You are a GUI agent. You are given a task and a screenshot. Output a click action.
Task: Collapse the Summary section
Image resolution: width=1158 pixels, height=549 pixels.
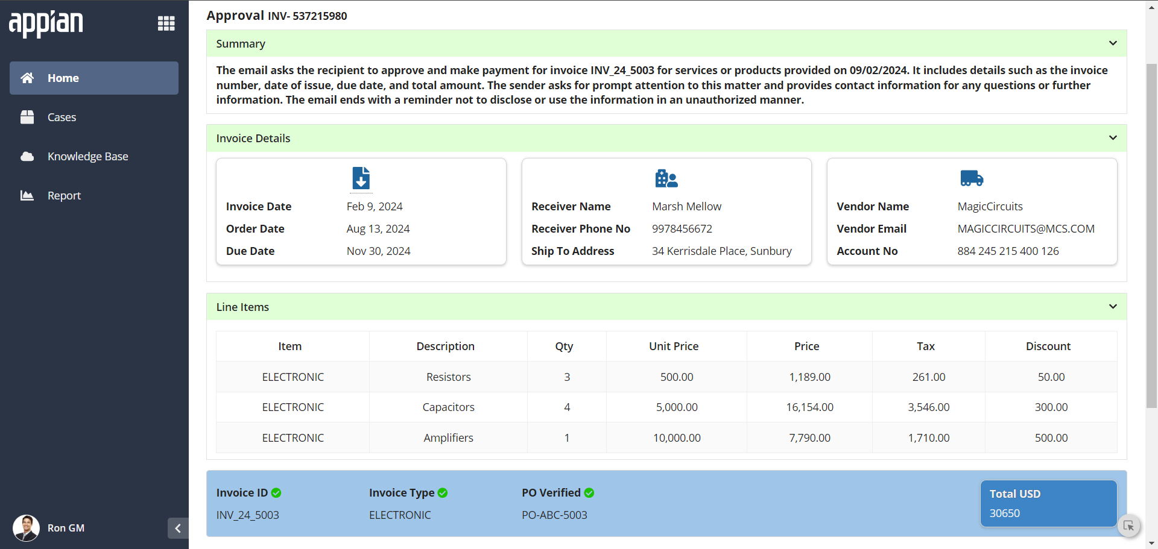tap(1113, 43)
